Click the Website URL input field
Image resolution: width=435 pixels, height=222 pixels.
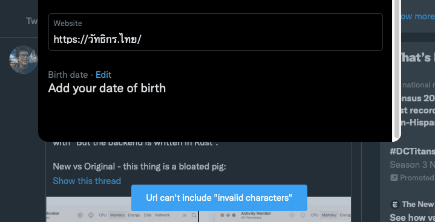coord(215,32)
